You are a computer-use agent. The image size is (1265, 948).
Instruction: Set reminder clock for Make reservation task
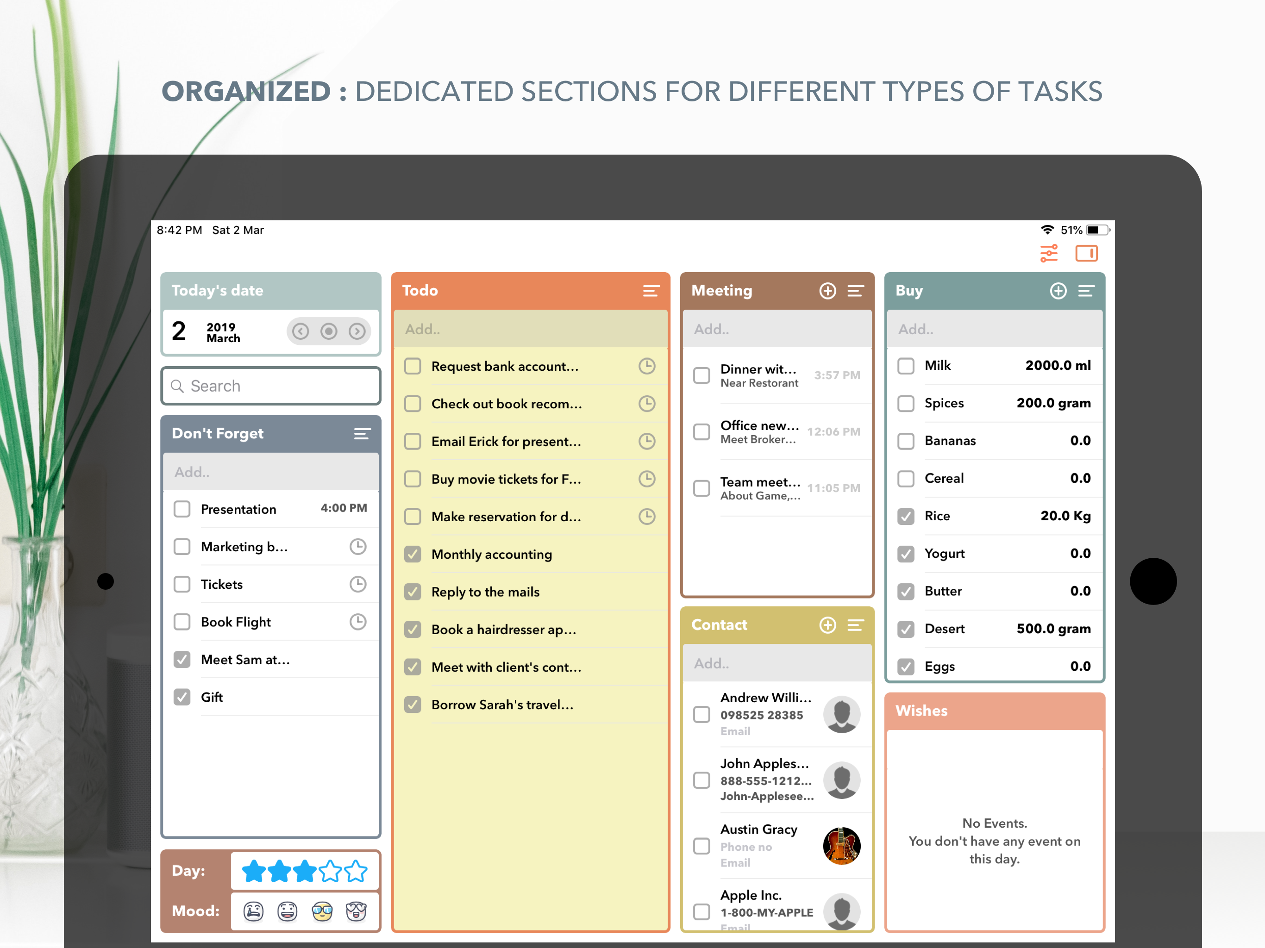pyautogui.click(x=647, y=516)
